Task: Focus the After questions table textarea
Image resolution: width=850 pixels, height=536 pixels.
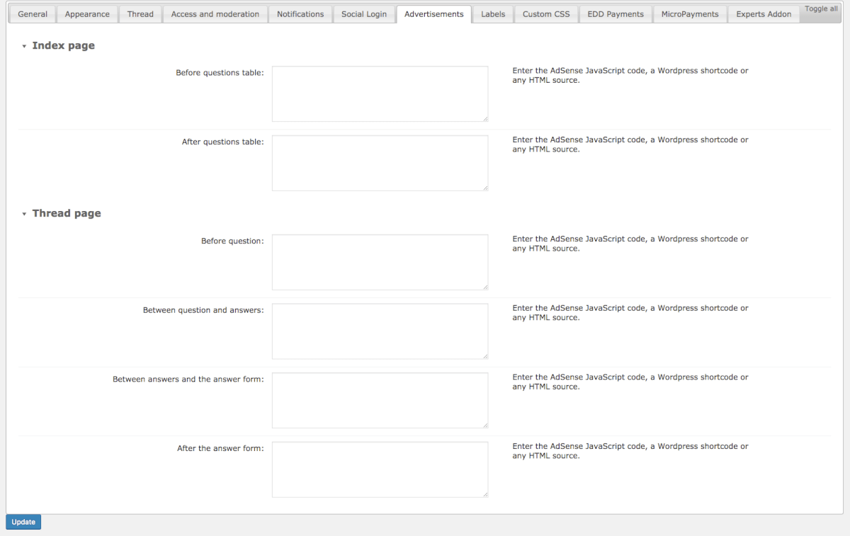Action: 380,163
